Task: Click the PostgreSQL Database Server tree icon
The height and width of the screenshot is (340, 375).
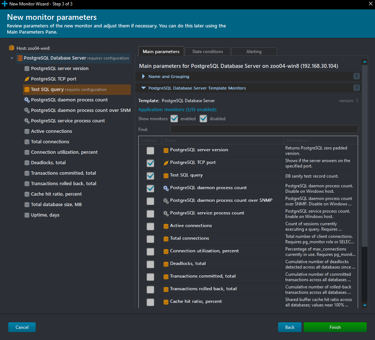Action: pyautogui.click(x=19, y=58)
